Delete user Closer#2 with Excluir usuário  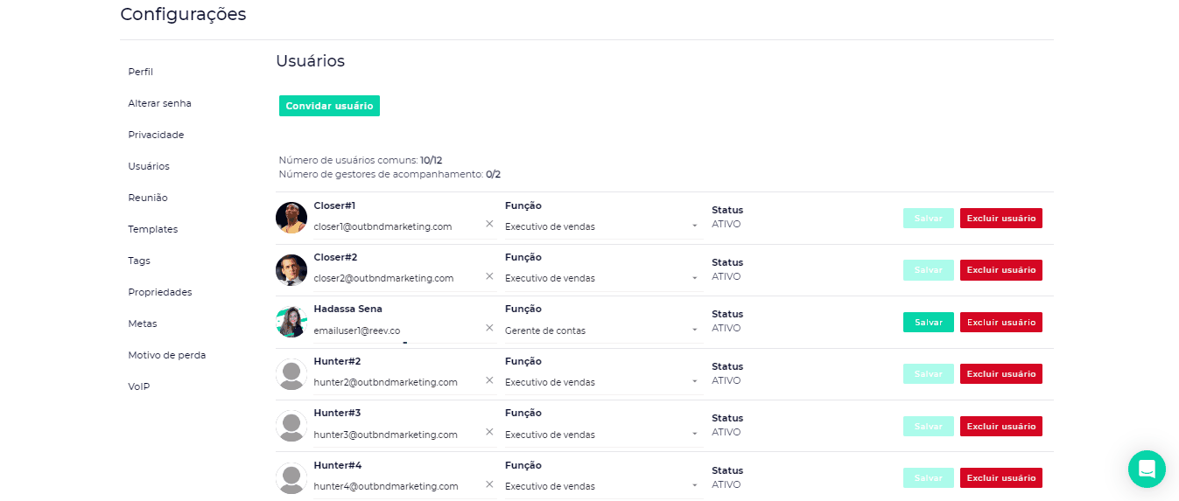(1000, 270)
